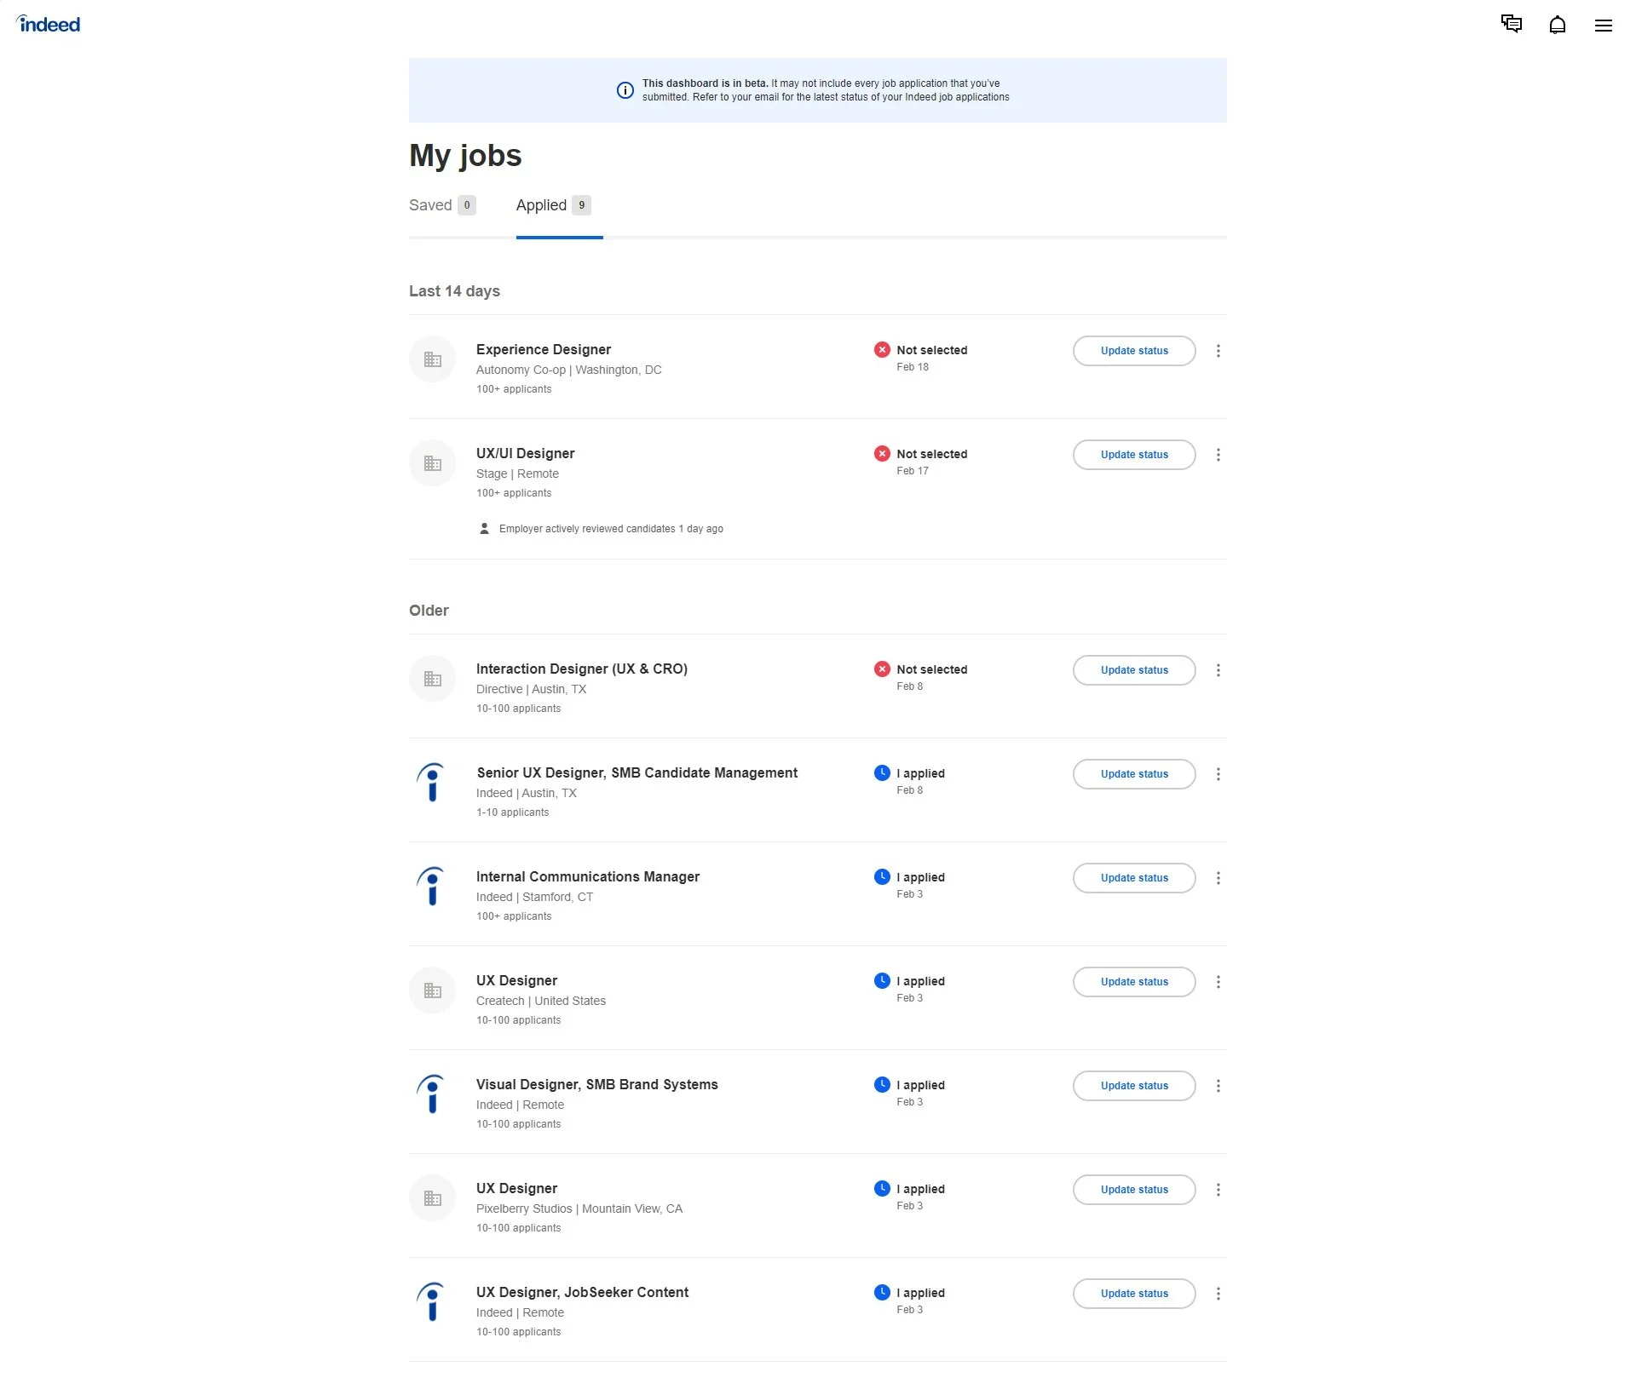1636x1395 pixels.
Task: Open the notifications bell
Action: click(1558, 25)
